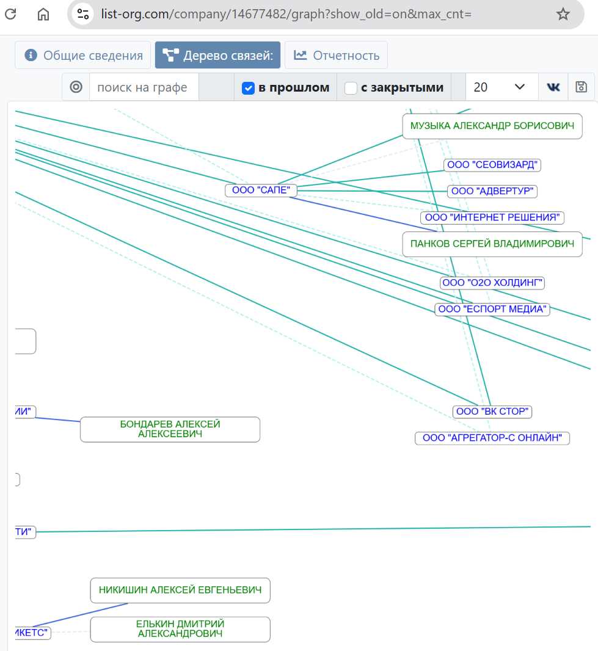The height and width of the screenshot is (651, 598).
Task: Open site information icon in address bar
Action: pos(82,14)
